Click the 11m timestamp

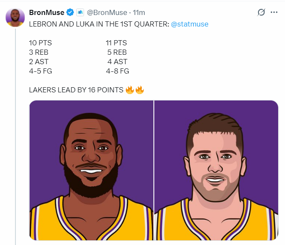[x=138, y=12]
